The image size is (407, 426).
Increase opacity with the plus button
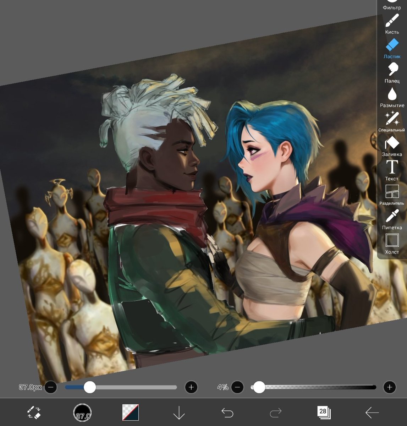[389, 387]
